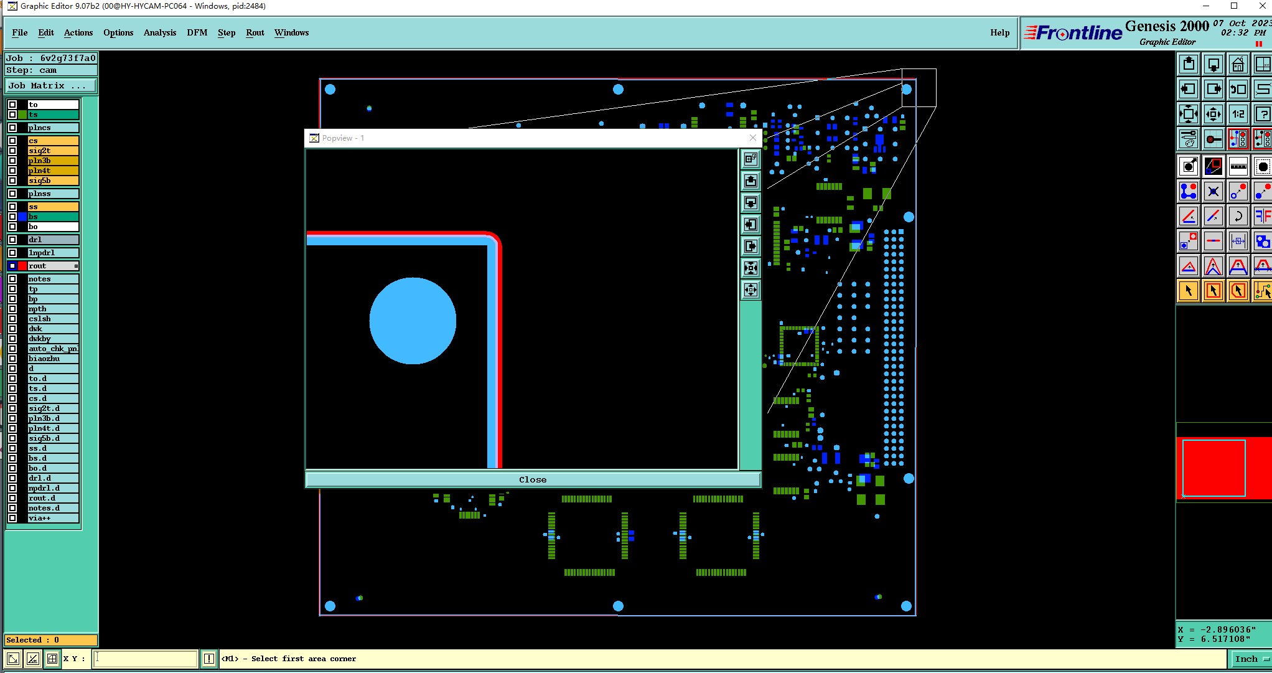Viewport: 1272px width, 673px height.
Task: Click the green color swatch for ts layer
Action: click(22, 115)
